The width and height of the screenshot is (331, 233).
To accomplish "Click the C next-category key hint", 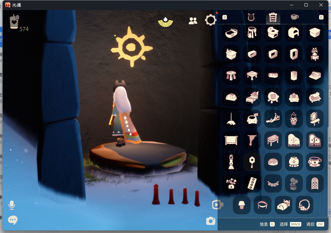I will tap(321, 17).
